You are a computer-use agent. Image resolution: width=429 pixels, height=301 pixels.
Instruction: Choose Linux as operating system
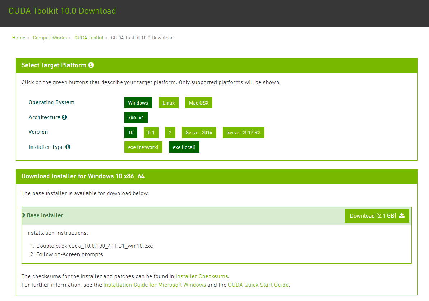tap(168, 103)
